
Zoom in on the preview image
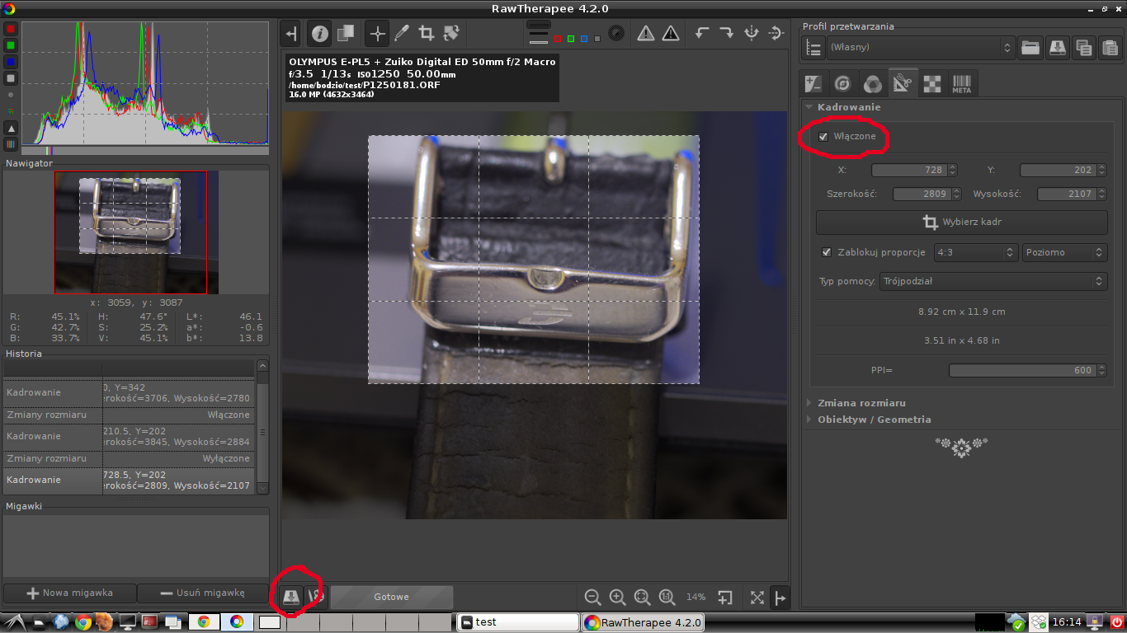(x=617, y=598)
